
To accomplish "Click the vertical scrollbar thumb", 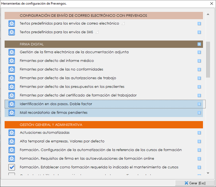I will 208,59.
